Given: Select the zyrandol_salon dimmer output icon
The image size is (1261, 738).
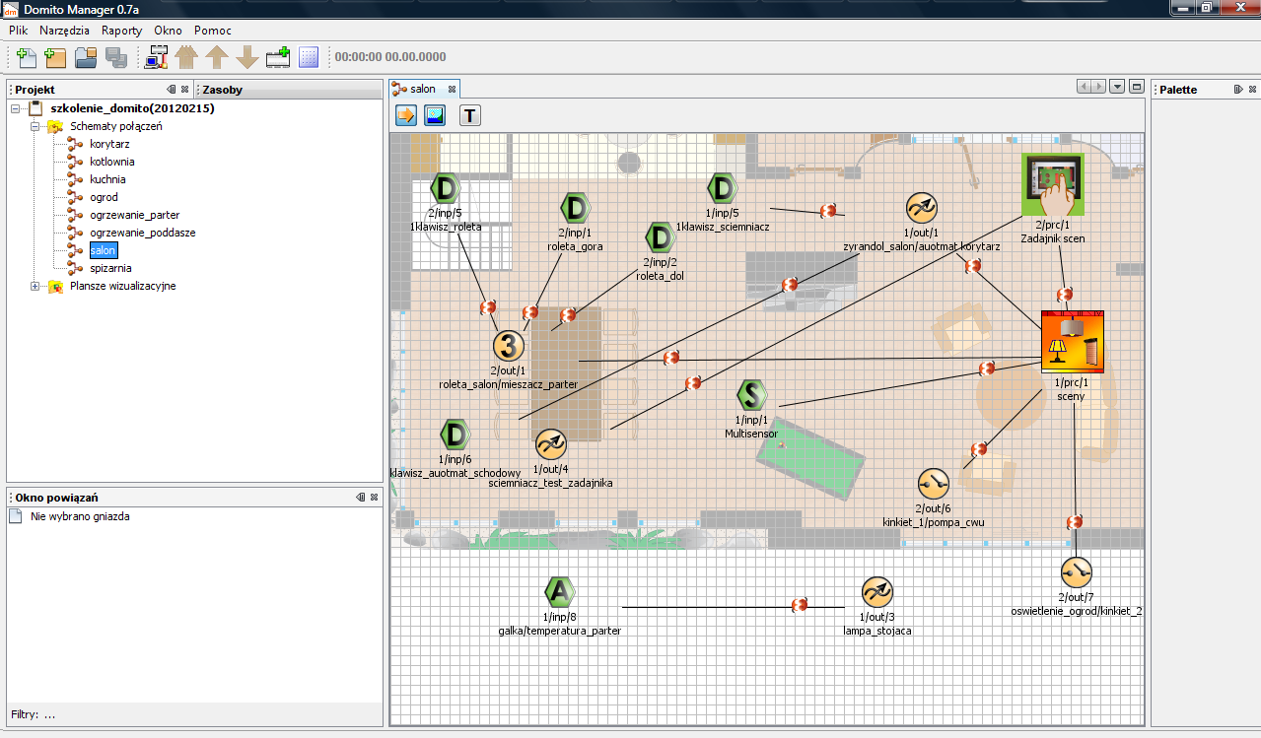Looking at the screenshot, I should (x=921, y=208).
